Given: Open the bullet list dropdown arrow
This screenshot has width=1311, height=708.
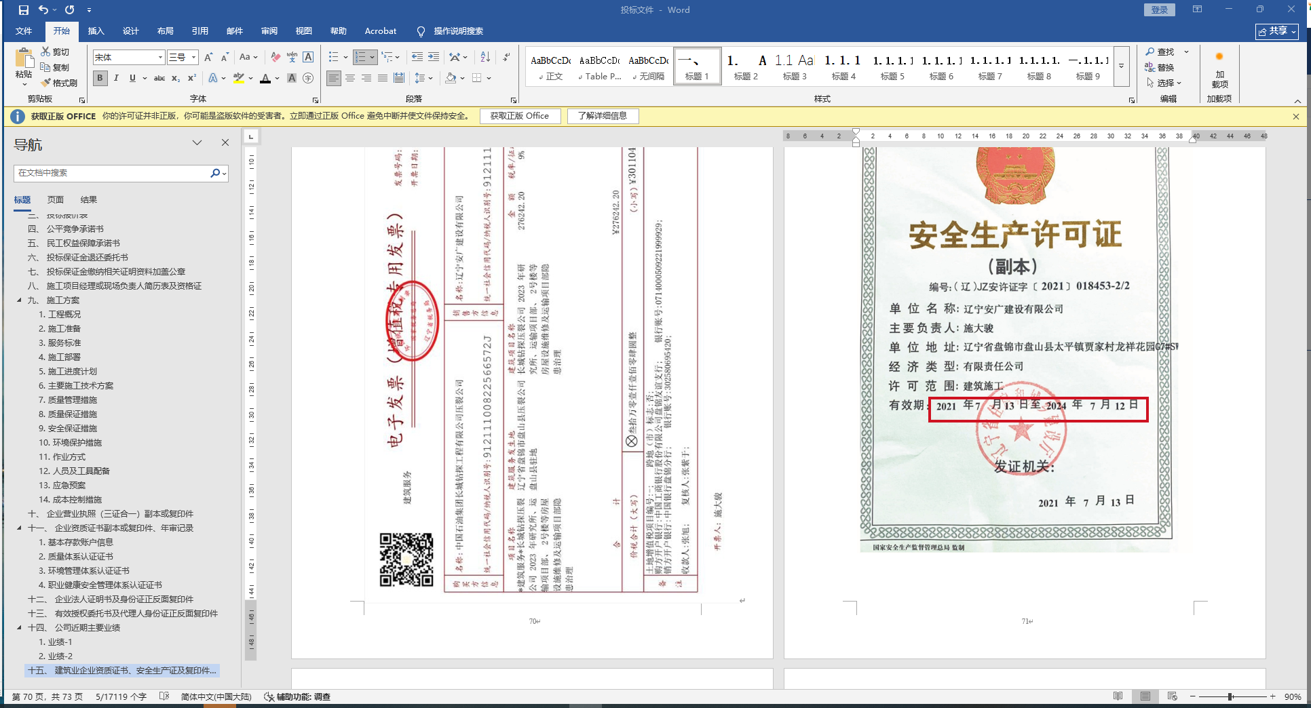Looking at the screenshot, I should point(345,58).
